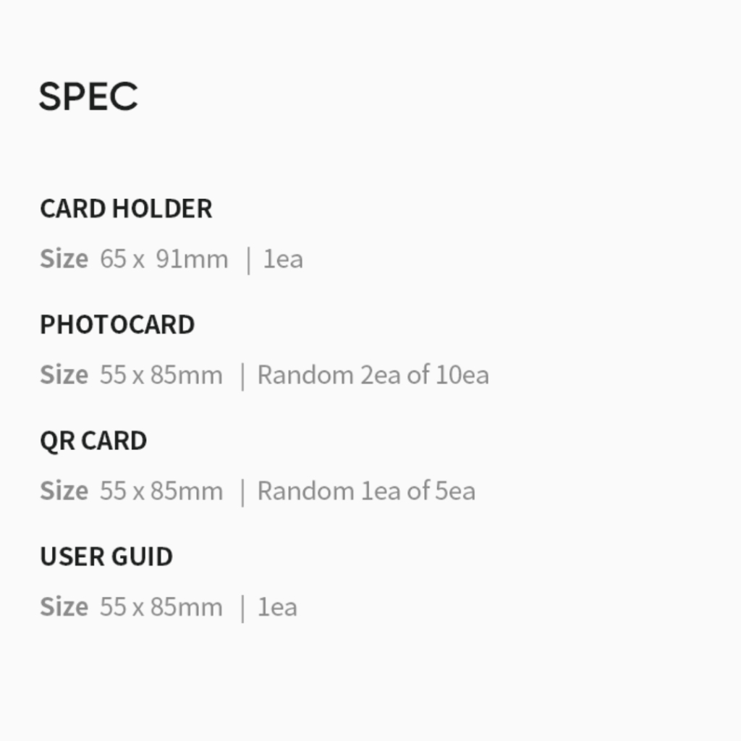The image size is (741, 741).
Task: Click the separator bar in the PHOTOCARD row
Action: click(242, 376)
